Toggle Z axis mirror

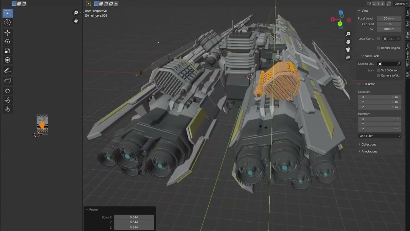383,4
